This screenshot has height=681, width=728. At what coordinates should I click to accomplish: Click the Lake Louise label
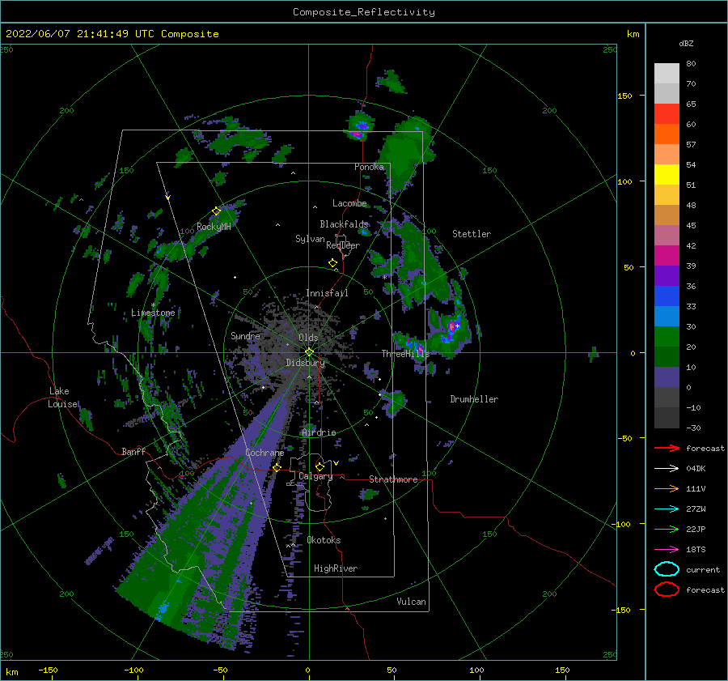pos(62,398)
